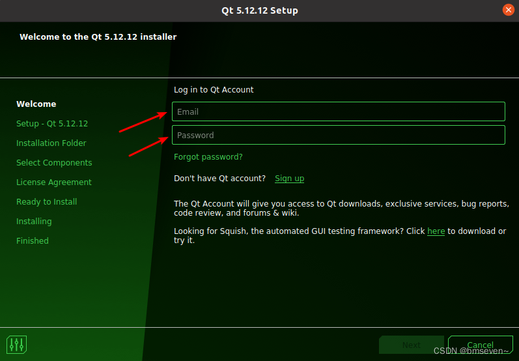The width and height of the screenshot is (519, 361).
Task: Click the 'Welcome to the Qt 5.12.12 installer' heading
Action: click(98, 36)
